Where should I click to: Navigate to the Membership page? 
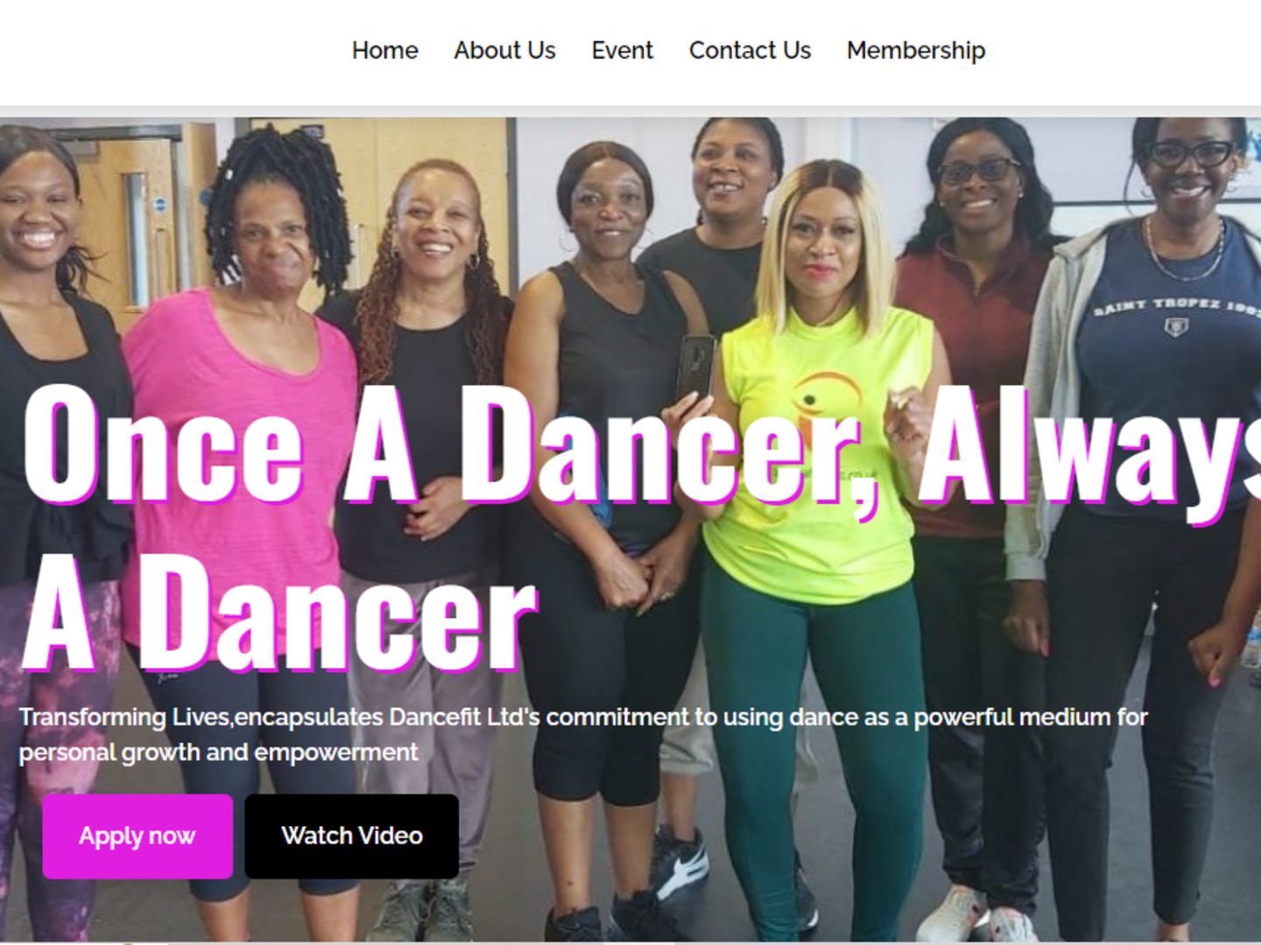click(916, 51)
